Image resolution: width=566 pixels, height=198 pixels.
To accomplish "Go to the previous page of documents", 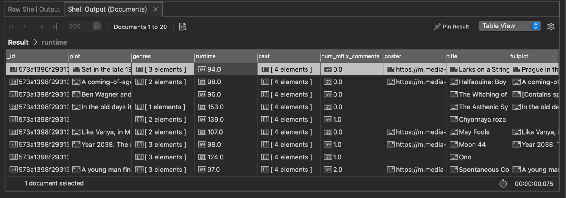I will coord(27,27).
